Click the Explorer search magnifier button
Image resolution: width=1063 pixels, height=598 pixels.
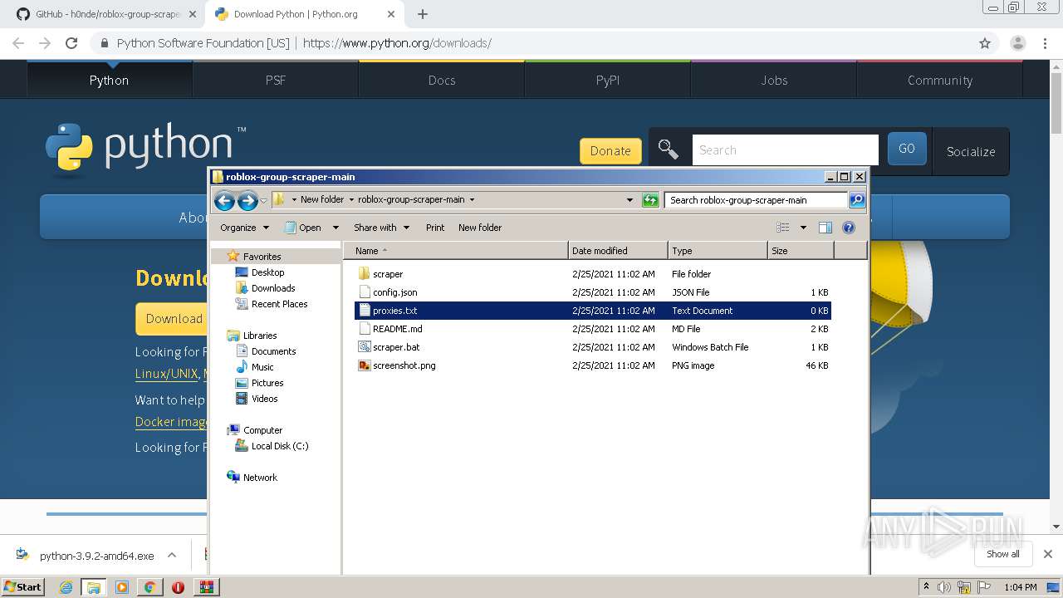click(857, 200)
